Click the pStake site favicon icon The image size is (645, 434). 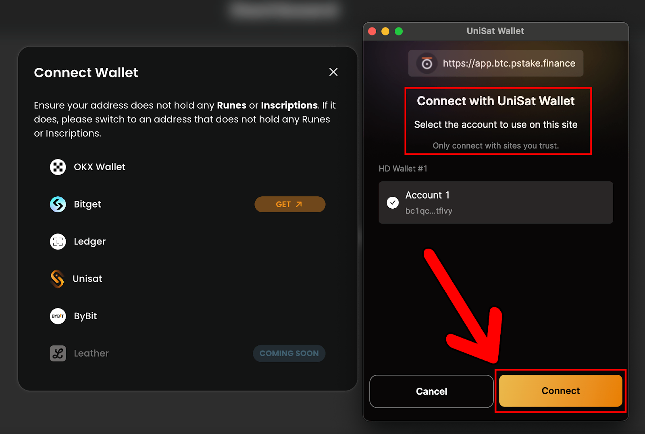(427, 63)
